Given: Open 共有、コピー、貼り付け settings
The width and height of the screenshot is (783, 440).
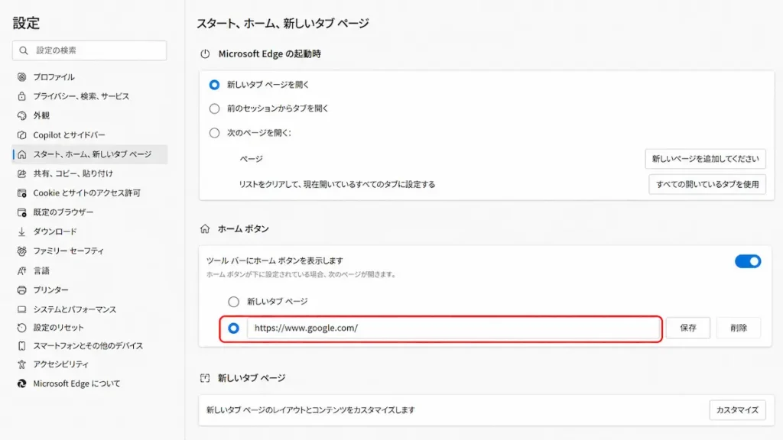Looking at the screenshot, I should [73, 173].
